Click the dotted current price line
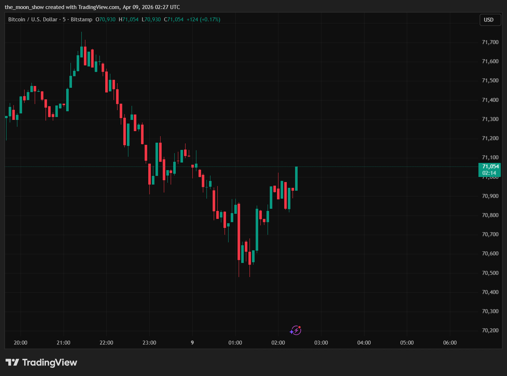Screen dimensions: 507x376 380,167
